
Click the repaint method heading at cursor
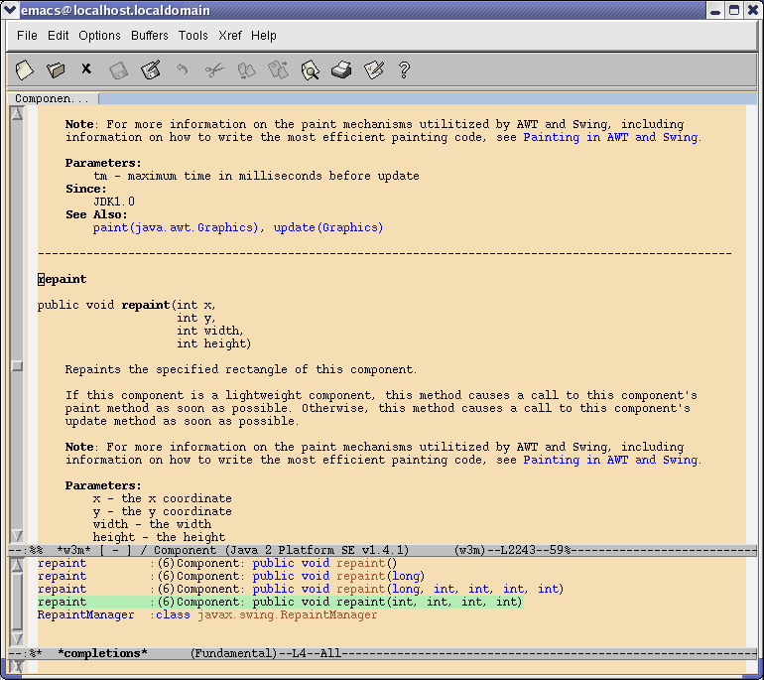click(x=62, y=279)
